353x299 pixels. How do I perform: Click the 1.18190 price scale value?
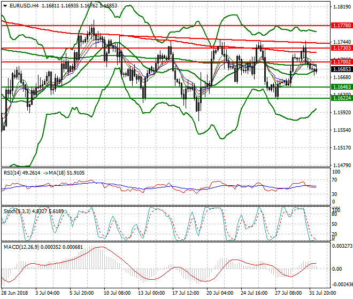342,7
